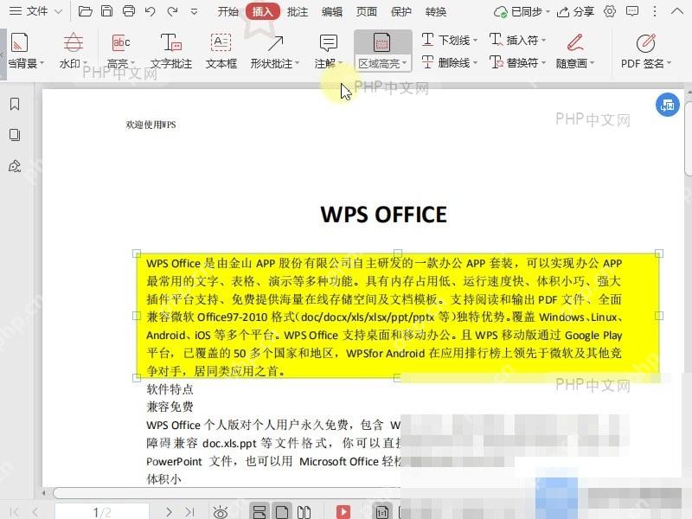Open the vertical three-dot more menu
Image resolution: width=692 pixels, height=519 pixels.
coord(655,11)
